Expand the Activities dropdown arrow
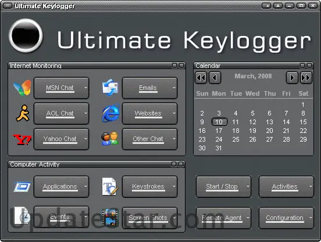Viewport: 321px width, 242px height. [311, 187]
